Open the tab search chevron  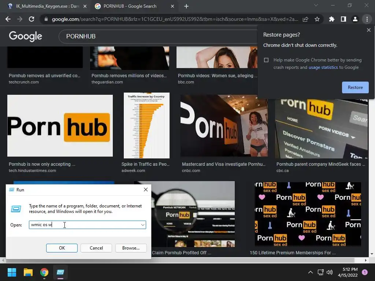coord(316,5)
